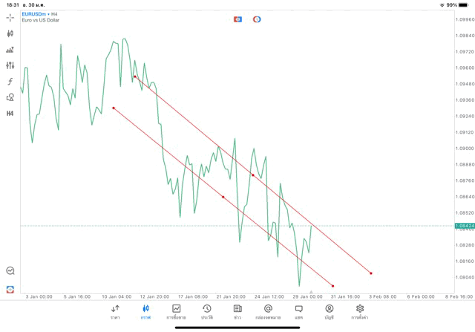Tap the red-blue square icon at bottom-left
Screen dimensions: 475x332
point(10,288)
